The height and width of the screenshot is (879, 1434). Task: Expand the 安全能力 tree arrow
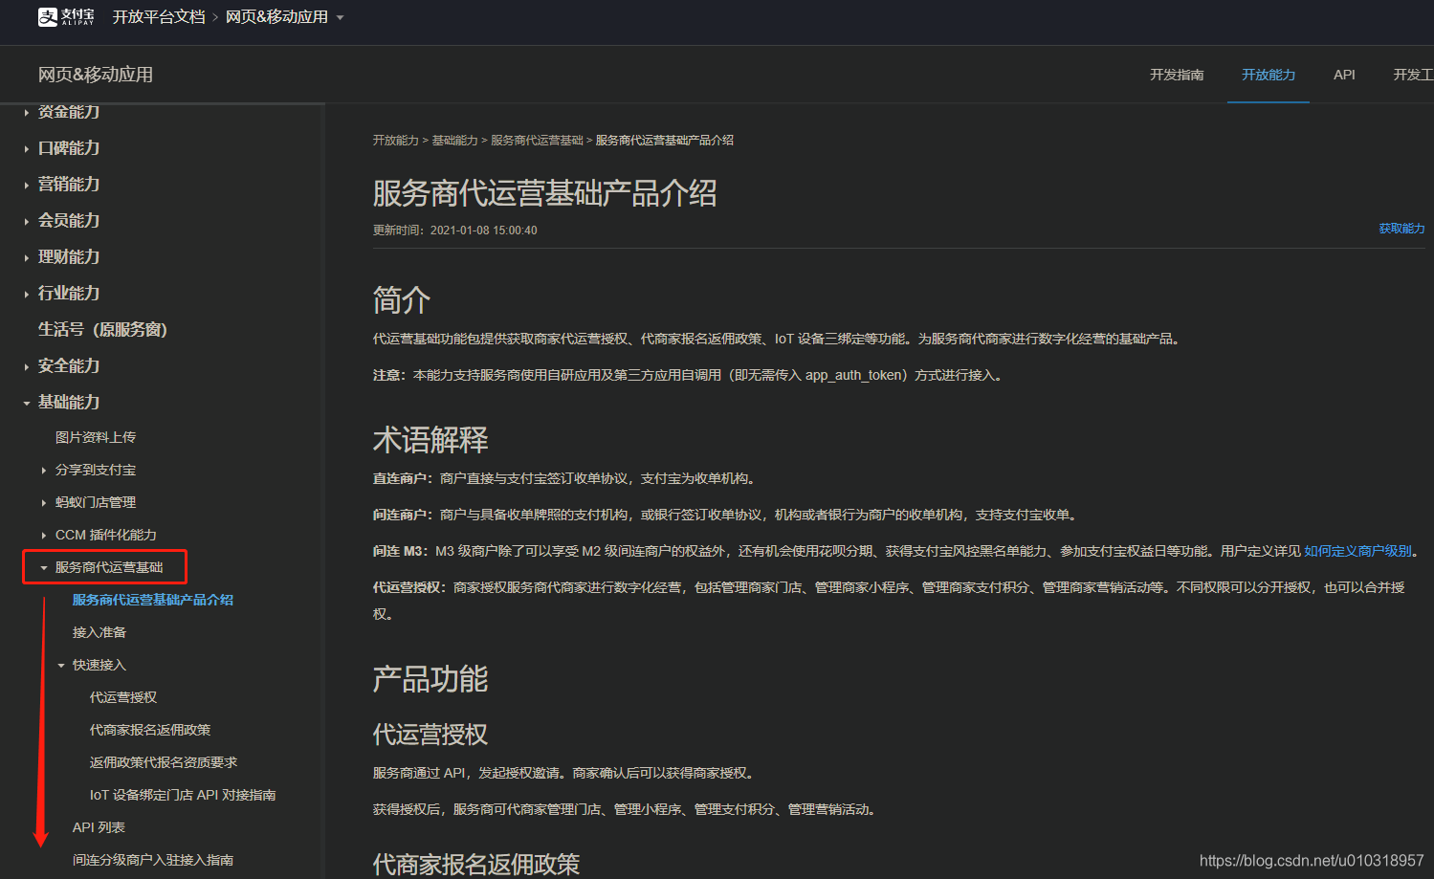pos(26,366)
